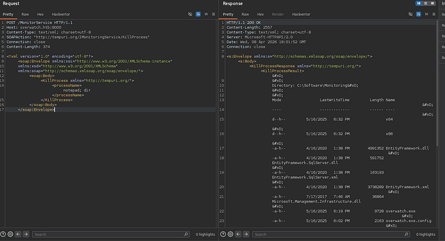The width and height of the screenshot is (445, 241).
Task: Open the Response panel hamburger options menu
Action: click(x=434, y=14)
